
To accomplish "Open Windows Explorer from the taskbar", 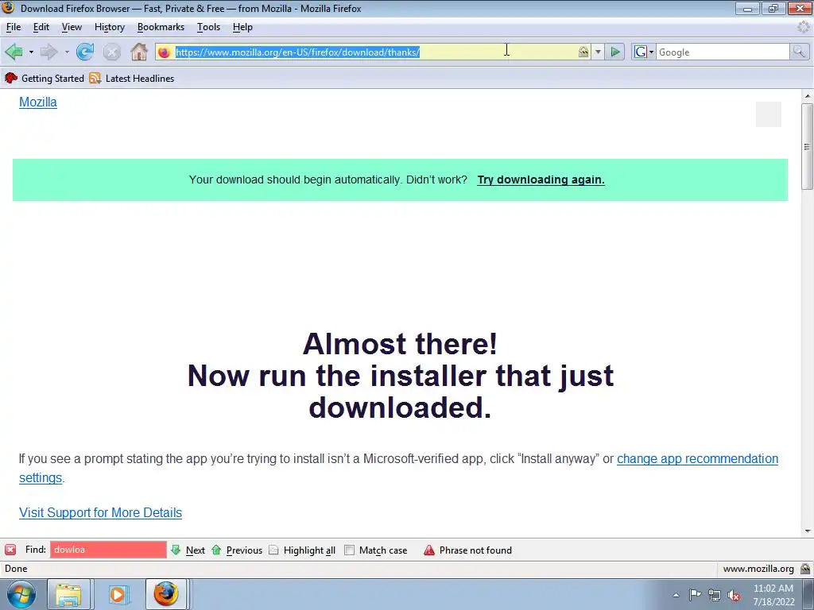I will pos(68,594).
